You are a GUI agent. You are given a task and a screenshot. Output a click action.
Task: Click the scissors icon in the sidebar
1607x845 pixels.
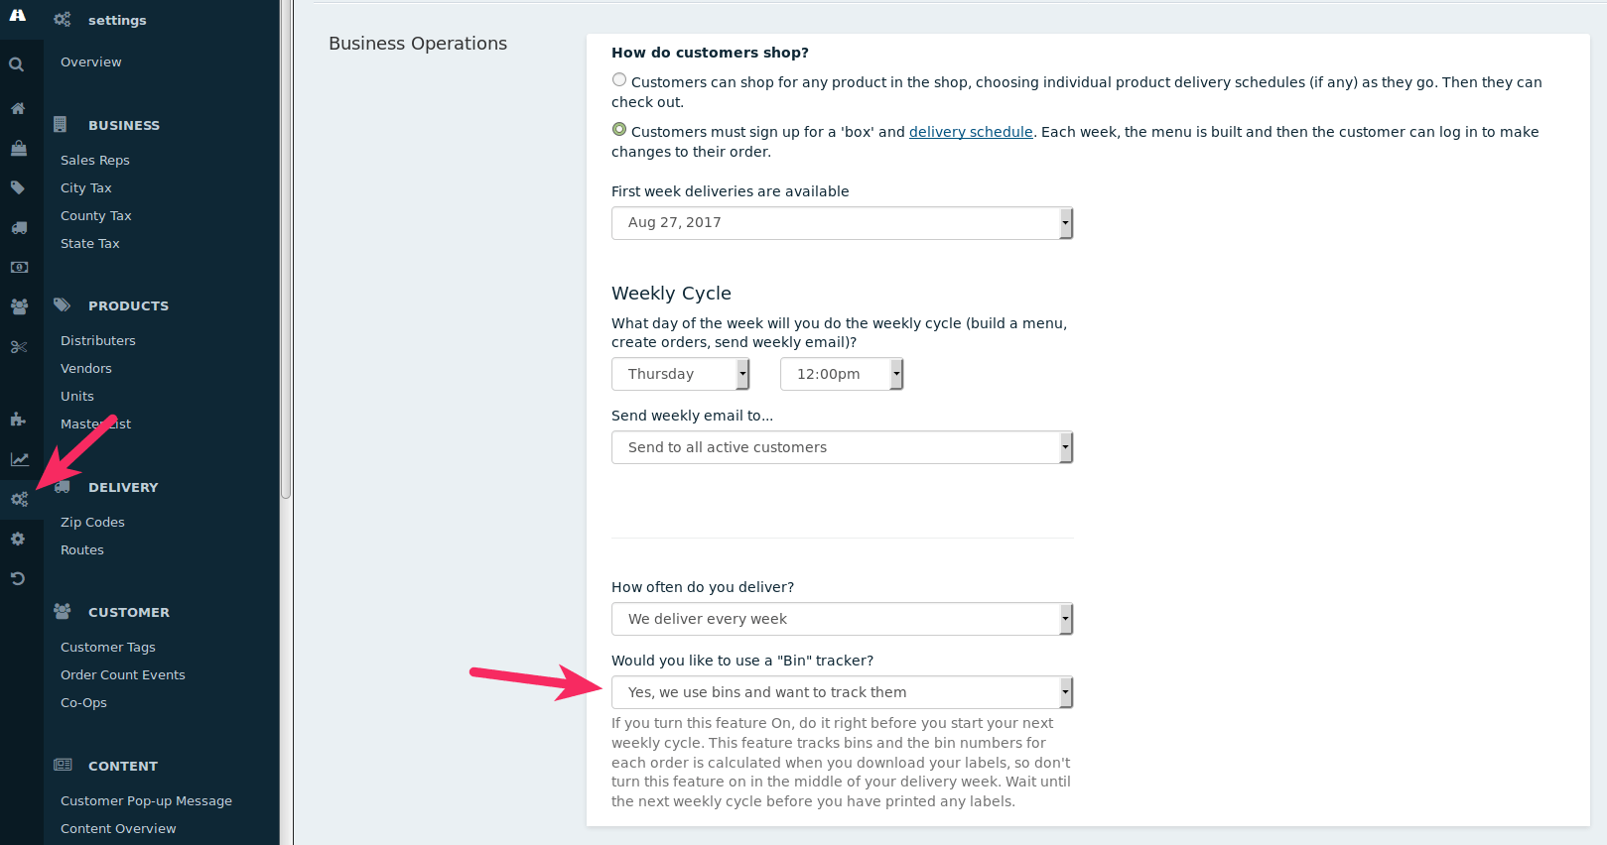[x=19, y=346]
